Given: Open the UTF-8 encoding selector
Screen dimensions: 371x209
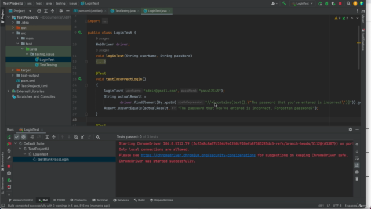Looking at the screenshot, I should pos(337,206).
